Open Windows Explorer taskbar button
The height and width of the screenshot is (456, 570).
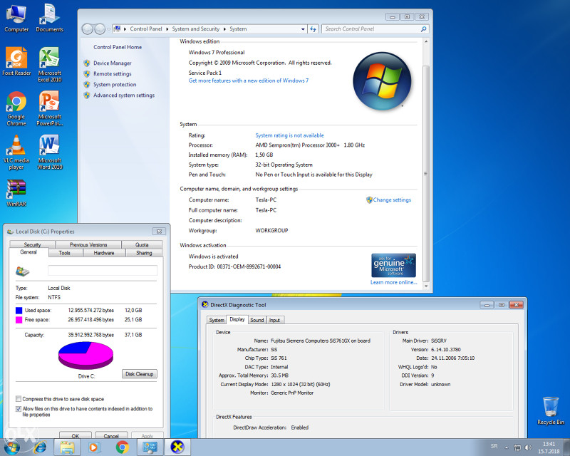click(67, 447)
